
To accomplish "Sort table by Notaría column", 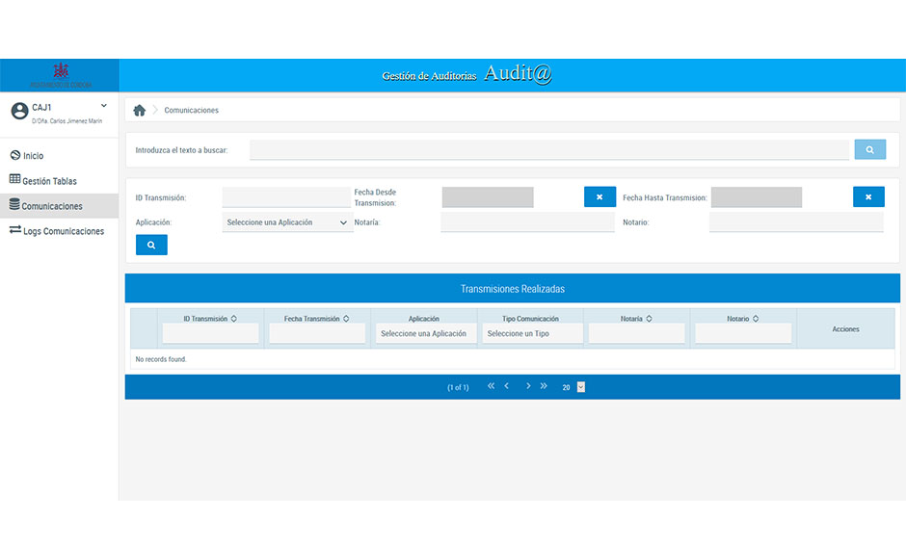I will [649, 319].
